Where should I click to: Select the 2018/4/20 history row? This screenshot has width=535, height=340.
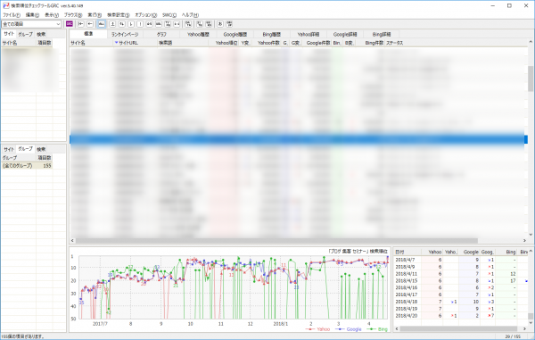point(461,316)
